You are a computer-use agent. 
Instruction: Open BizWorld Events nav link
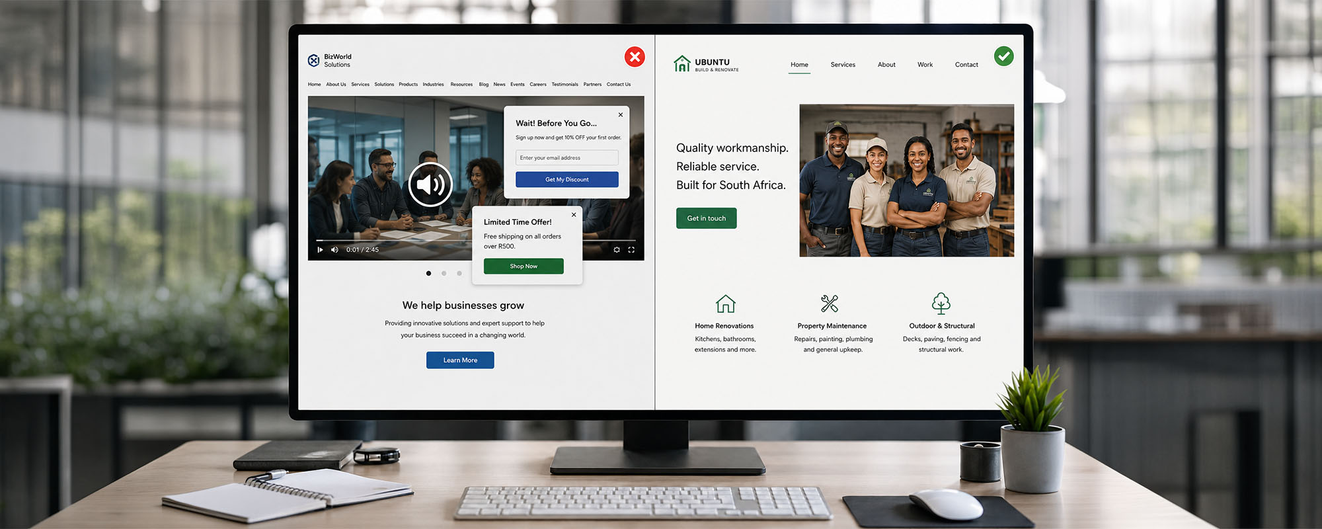coord(518,85)
